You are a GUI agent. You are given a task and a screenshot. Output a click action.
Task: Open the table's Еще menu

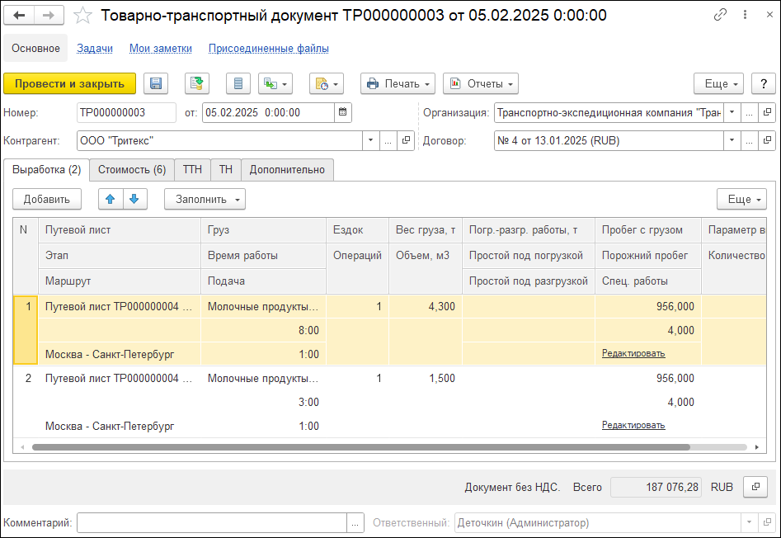741,199
